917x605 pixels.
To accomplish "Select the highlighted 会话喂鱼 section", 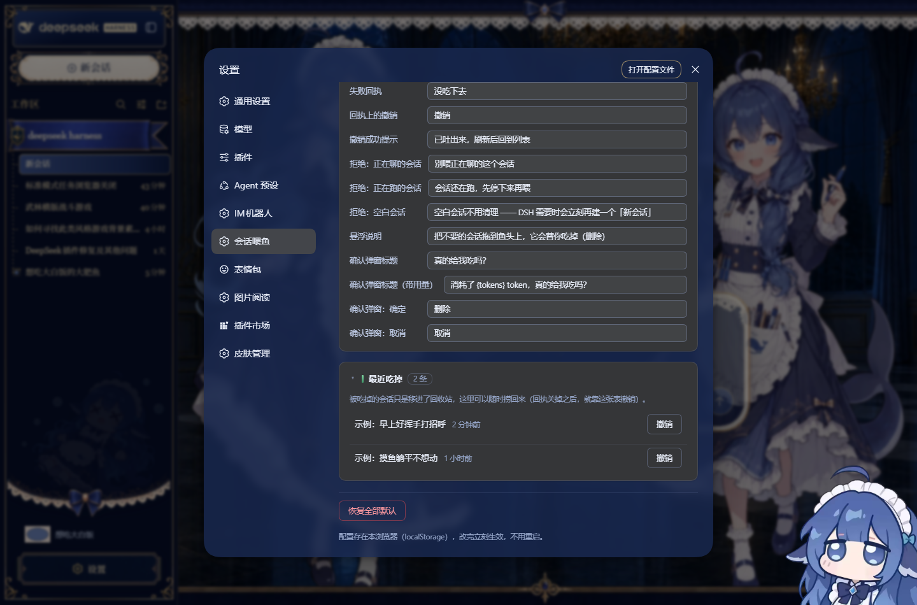I will (264, 241).
